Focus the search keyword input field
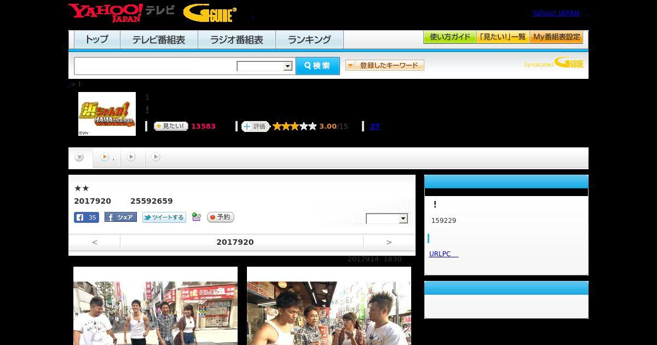657x345 pixels. pos(155,66)
